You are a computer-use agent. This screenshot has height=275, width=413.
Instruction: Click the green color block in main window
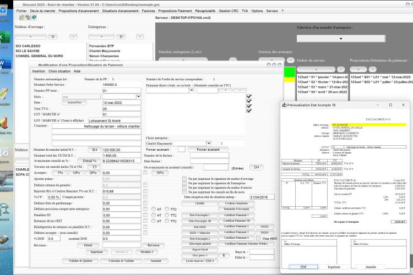[290, 72]
